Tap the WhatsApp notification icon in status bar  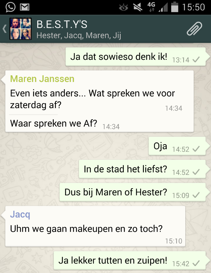11,7
